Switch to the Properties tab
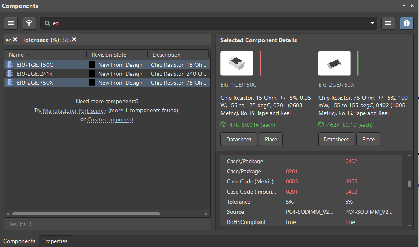The image size is (419, 247). point(54,241)
